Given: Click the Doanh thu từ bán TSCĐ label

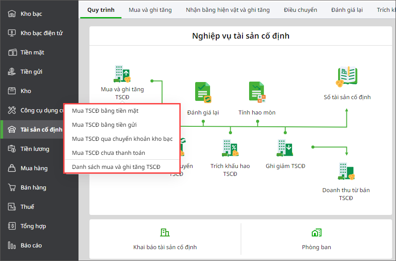Looking at the screenshot, I should click(x=346, y=194).
